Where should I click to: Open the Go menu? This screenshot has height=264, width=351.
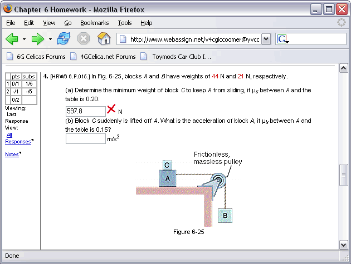point(68,23)
